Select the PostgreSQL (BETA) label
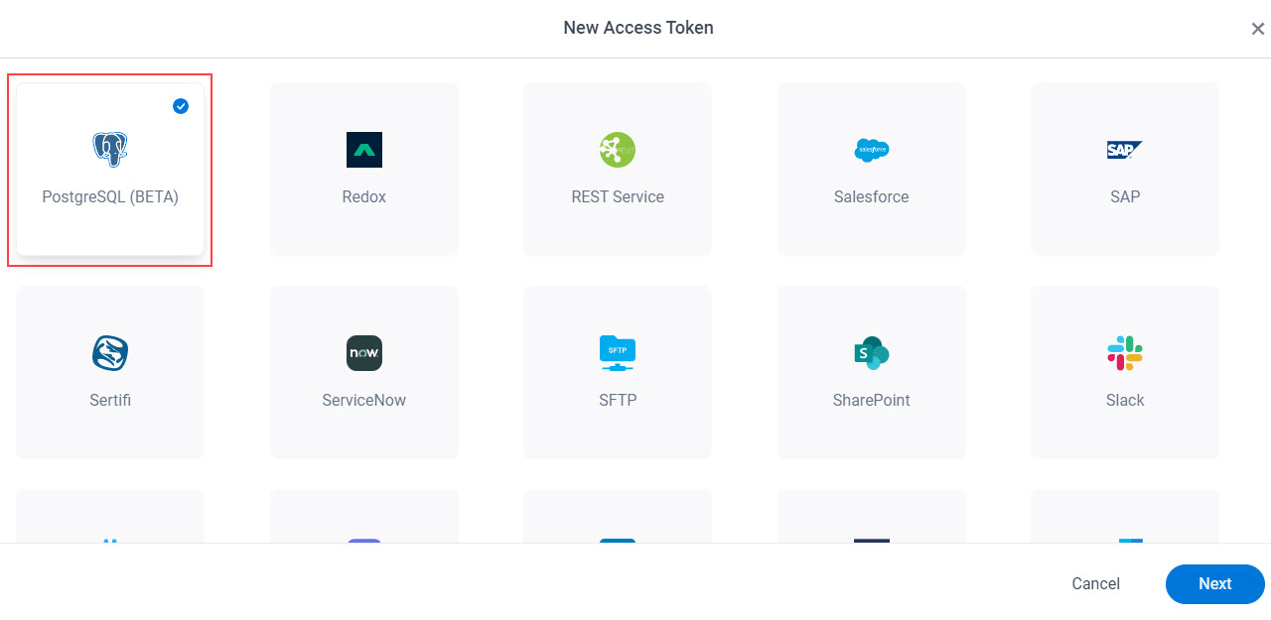The width and height of the screenshot is (1271, 620). point(110,196)
